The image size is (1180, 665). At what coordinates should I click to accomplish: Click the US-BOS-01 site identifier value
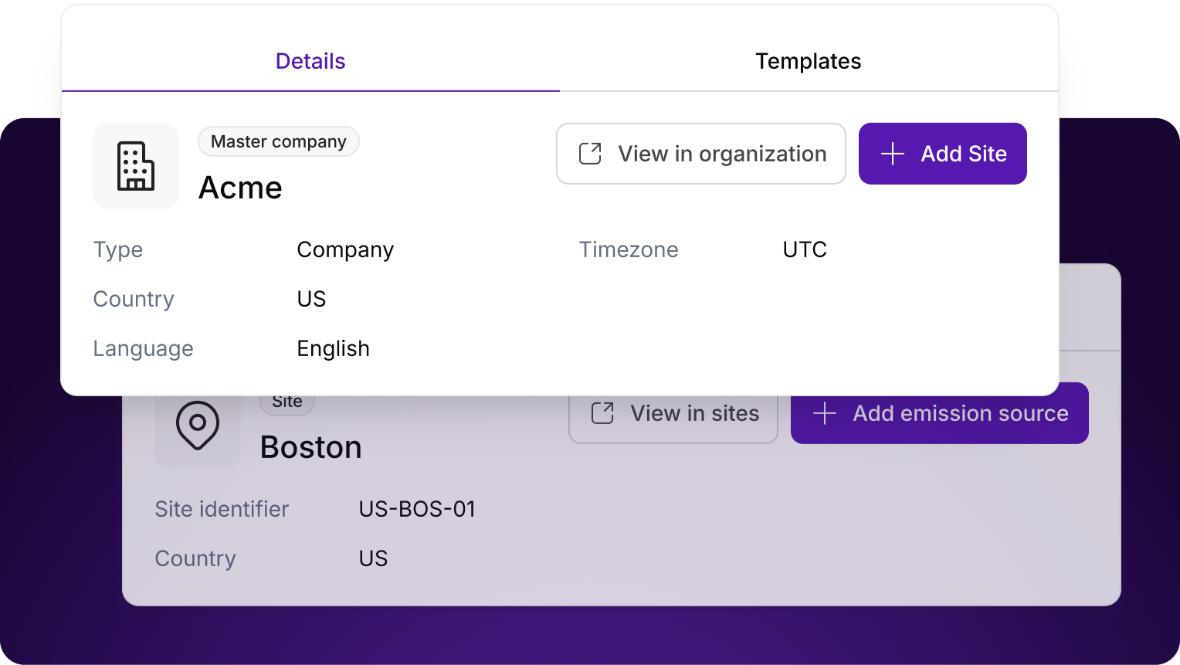coord(418,509)
